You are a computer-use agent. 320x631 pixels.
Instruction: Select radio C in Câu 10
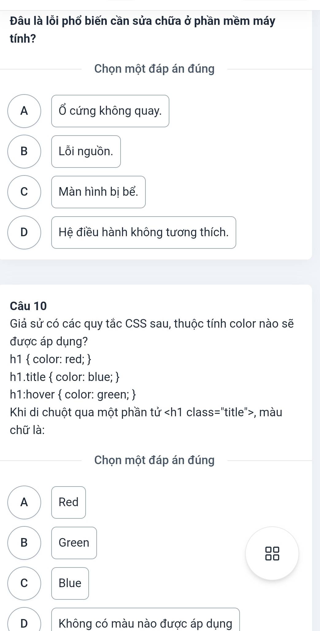(x=24, y=583)
